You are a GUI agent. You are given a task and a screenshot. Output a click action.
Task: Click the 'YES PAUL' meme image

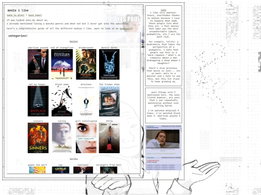[125, 31]
